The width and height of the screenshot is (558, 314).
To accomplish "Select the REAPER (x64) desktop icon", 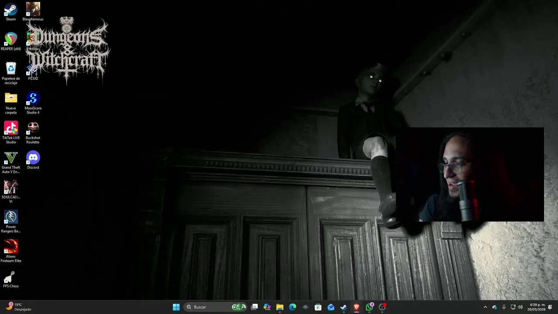I will [x=11, y=41].
